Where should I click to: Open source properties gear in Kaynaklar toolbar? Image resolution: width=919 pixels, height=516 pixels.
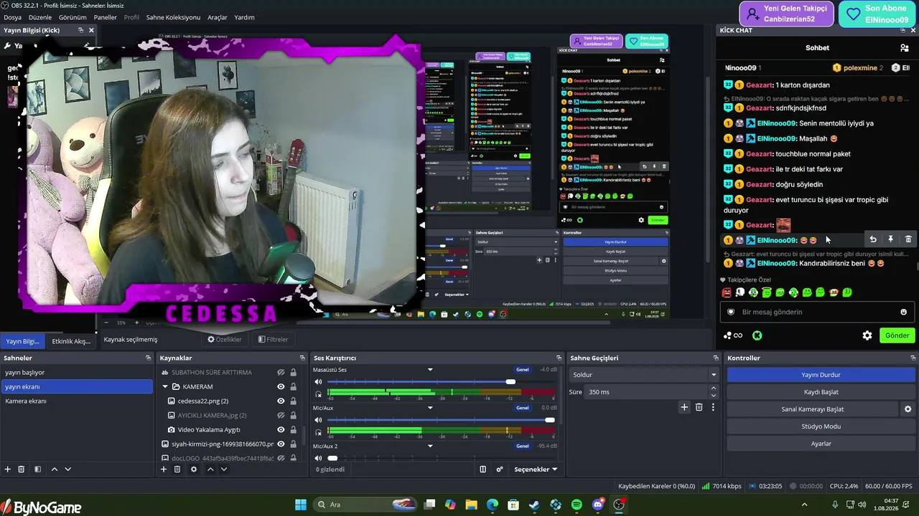193,469
